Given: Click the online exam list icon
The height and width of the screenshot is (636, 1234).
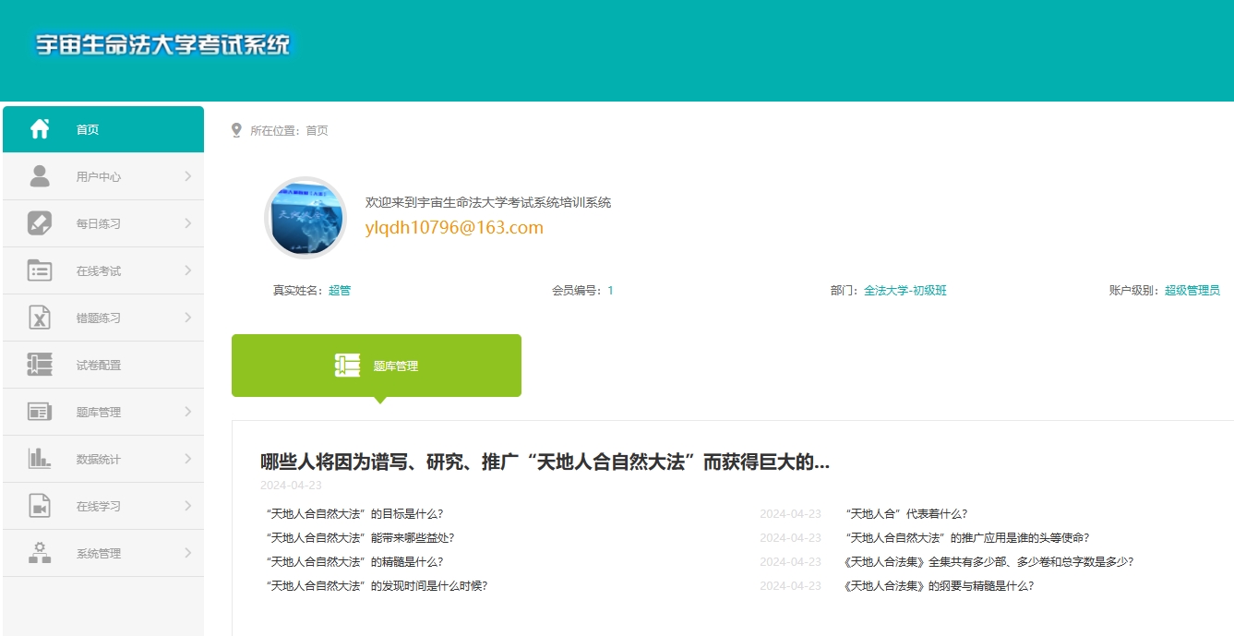Looking at the screenshot, I should 40,270.
